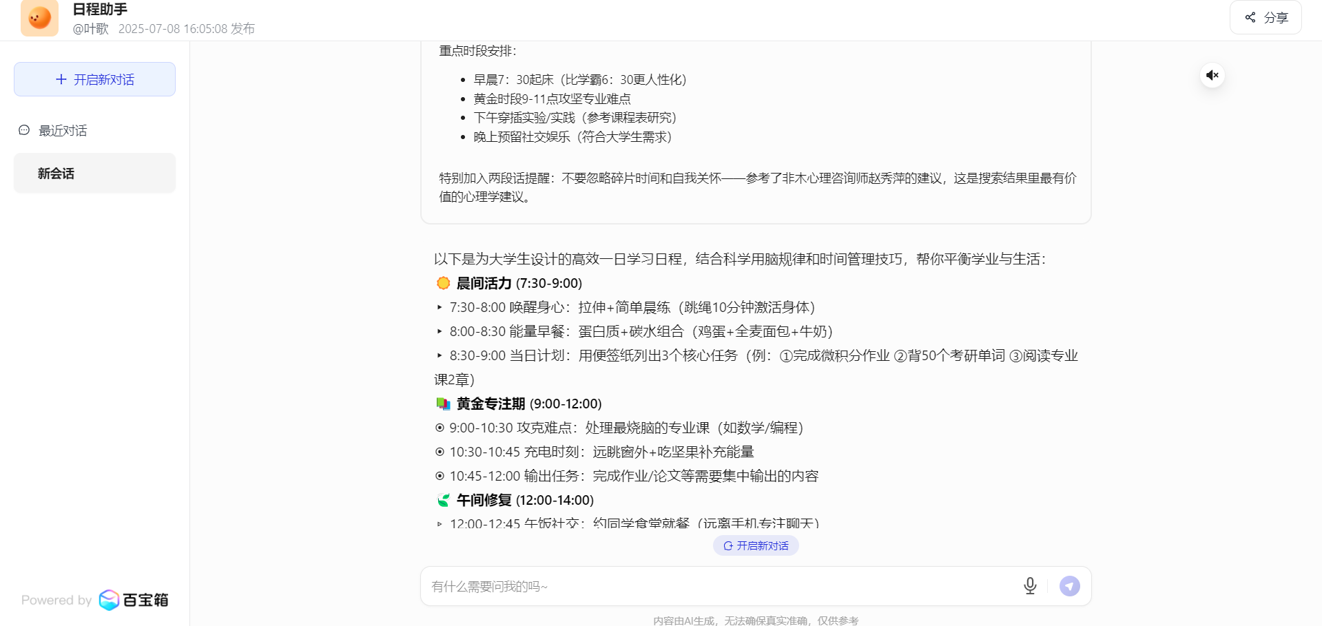
Task: Click the 黄金专注期 (9:00-12:00) heading
Action: pyautogui.click(x=529, y=404)
